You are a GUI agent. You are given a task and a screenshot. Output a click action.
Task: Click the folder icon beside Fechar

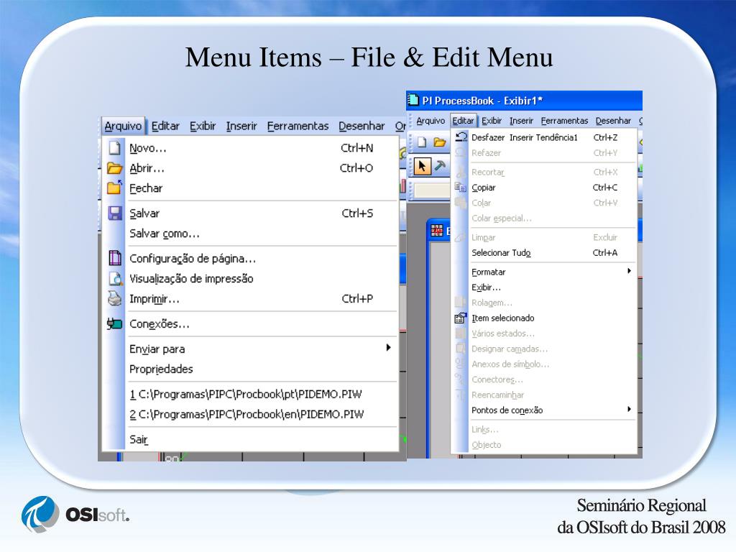tap(114, 188)
